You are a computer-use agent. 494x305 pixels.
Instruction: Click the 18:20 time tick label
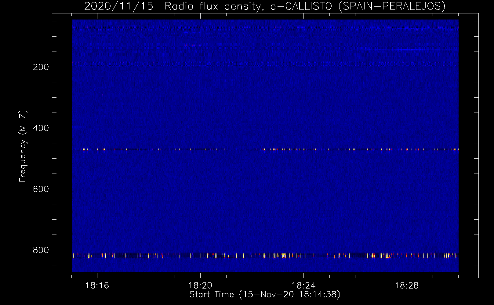pos(200,286)
